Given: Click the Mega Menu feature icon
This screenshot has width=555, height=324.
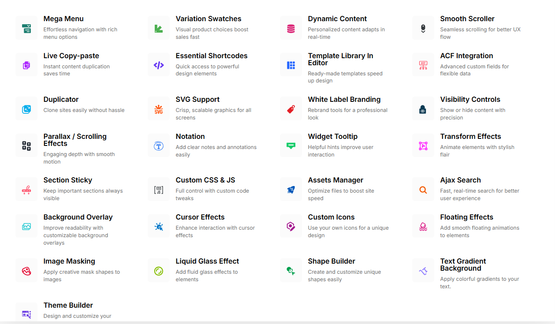Looking at the screenshot, I should [x=26, y=29].
